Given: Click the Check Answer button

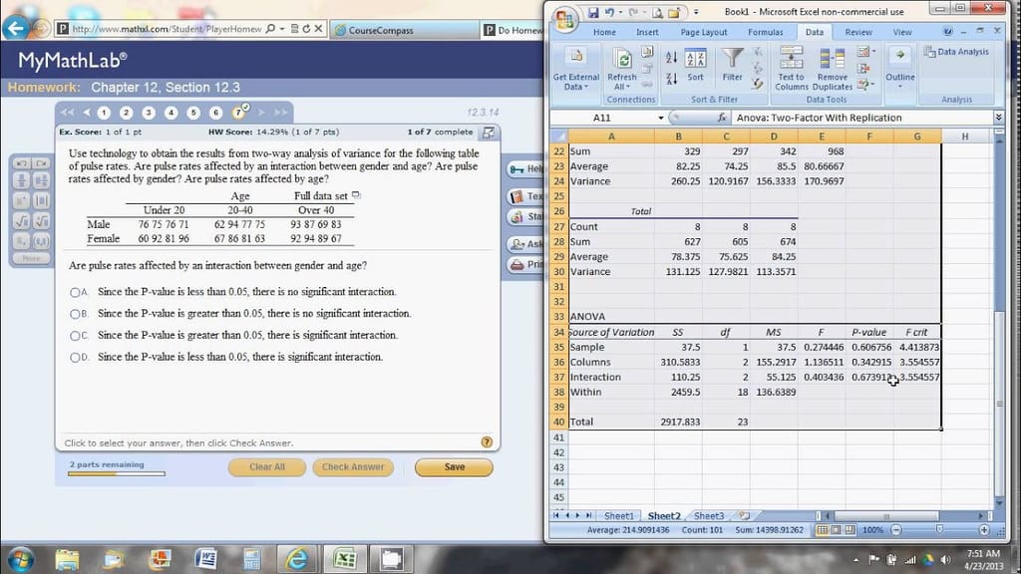Looking at the screenshot, I should [x=351, y=466].
